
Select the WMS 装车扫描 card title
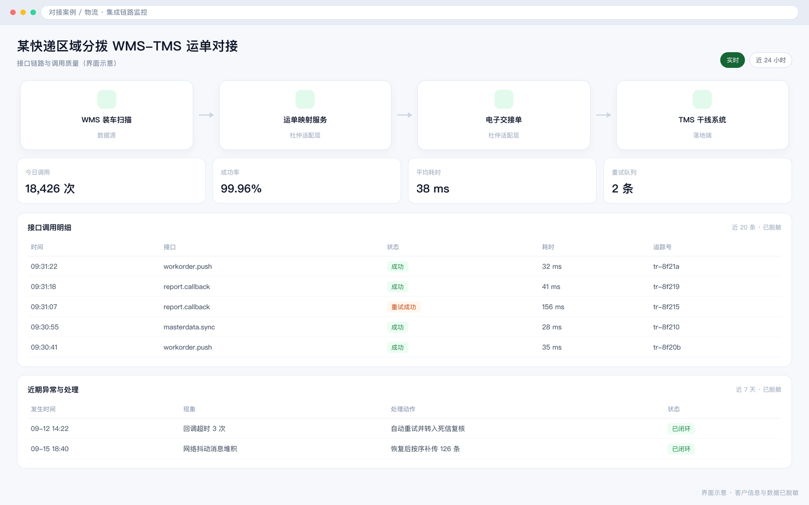(107, 120)
